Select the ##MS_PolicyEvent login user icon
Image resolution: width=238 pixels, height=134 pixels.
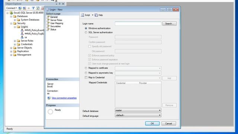[x=22, y=30]
